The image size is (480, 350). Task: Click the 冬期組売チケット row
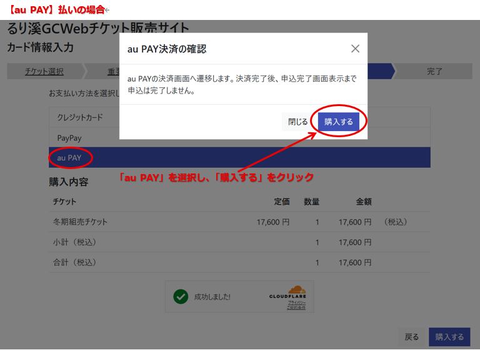coord(80,221)
